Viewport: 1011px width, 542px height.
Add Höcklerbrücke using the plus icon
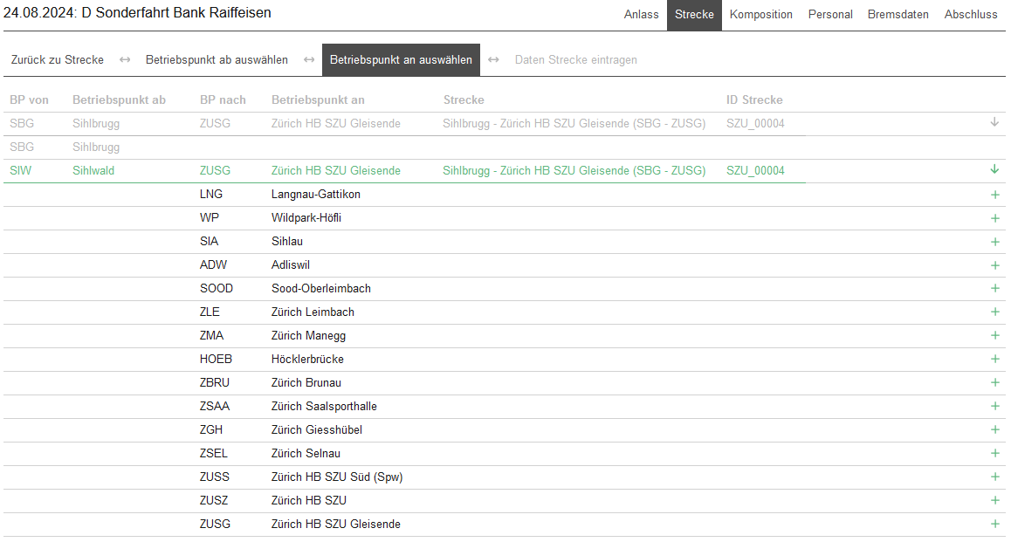coord(994,360)
